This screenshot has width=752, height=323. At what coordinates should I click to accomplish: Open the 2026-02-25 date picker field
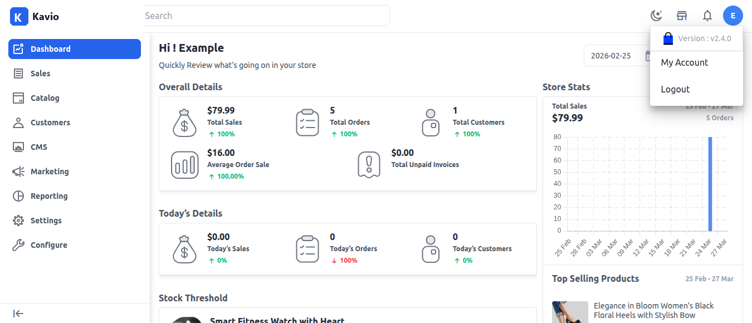pos(617,56)
